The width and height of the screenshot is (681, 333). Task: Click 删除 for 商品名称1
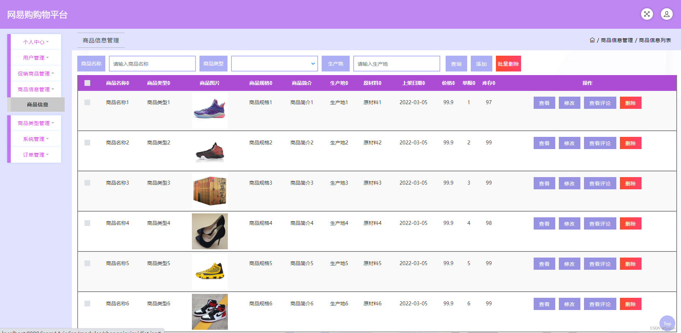[x=631, y=103]
